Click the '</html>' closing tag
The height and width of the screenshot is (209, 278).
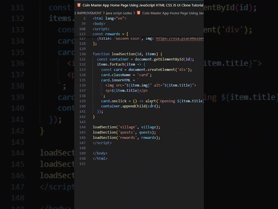click(100, 158)
